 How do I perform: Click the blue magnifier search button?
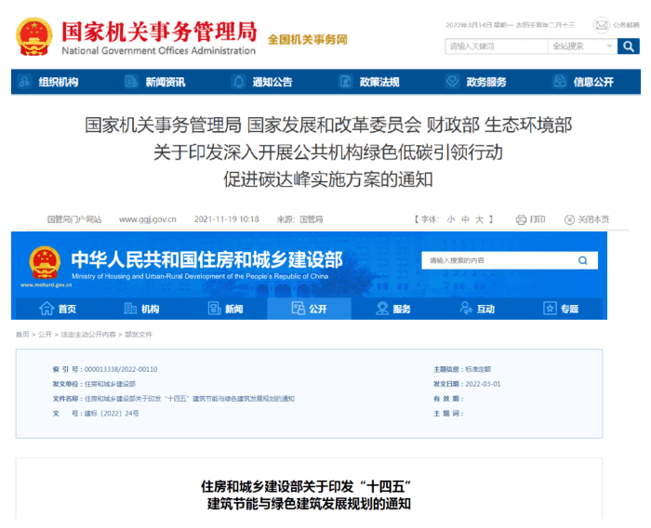[x=628, y=46]
